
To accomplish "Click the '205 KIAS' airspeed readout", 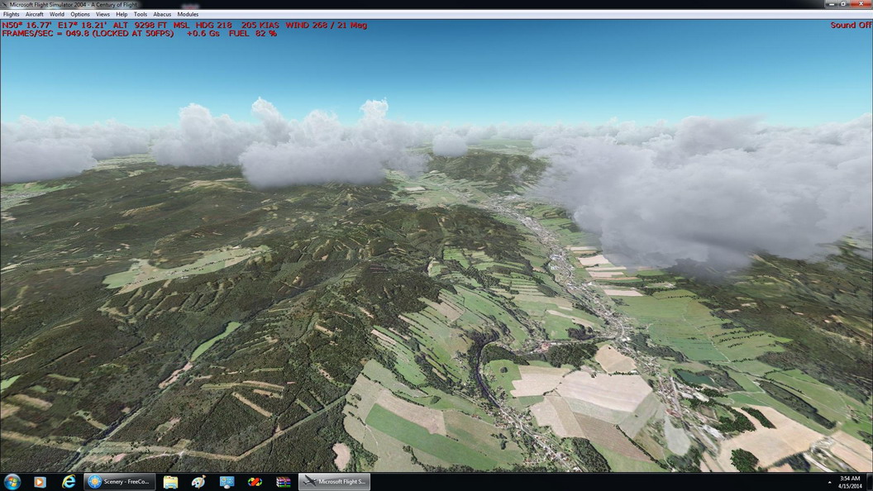I will pos(260,25).
